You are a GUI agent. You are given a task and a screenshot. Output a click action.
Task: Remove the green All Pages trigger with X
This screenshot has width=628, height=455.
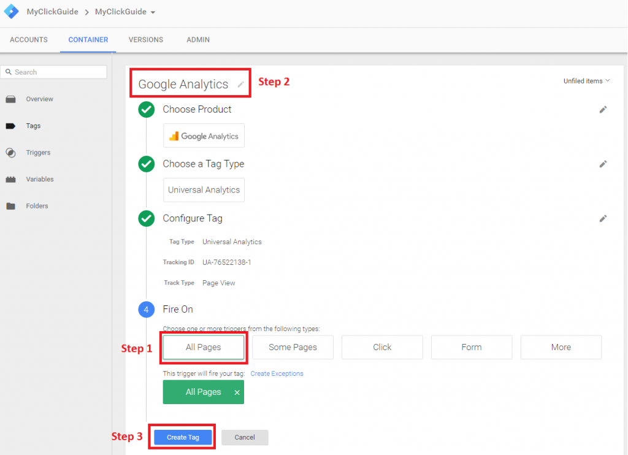coord(237,392)
